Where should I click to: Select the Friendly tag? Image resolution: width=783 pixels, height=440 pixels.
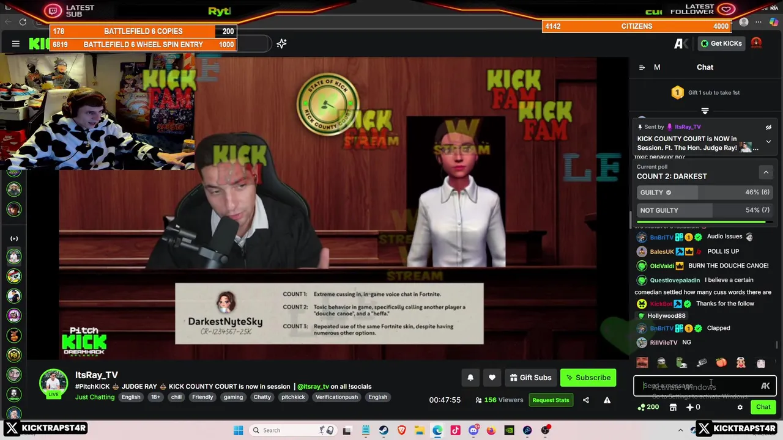(202, 397)
